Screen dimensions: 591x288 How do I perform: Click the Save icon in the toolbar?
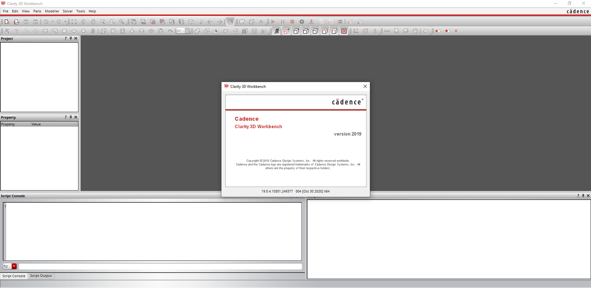(26, 22)
